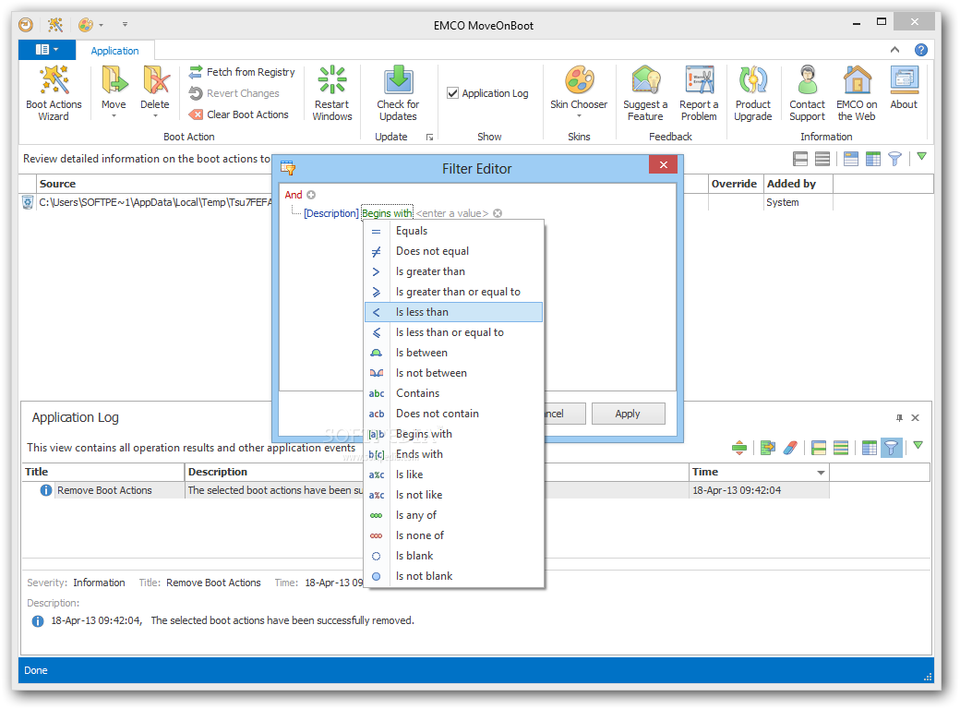Open Update group dialog launcher
The height and width of the screenshot is (709, 960).
(429, 138)
